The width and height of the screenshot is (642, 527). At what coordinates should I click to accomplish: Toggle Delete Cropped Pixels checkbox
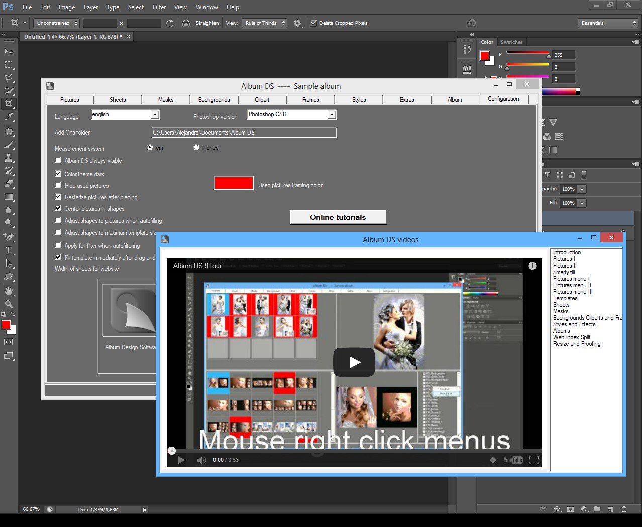314,23
